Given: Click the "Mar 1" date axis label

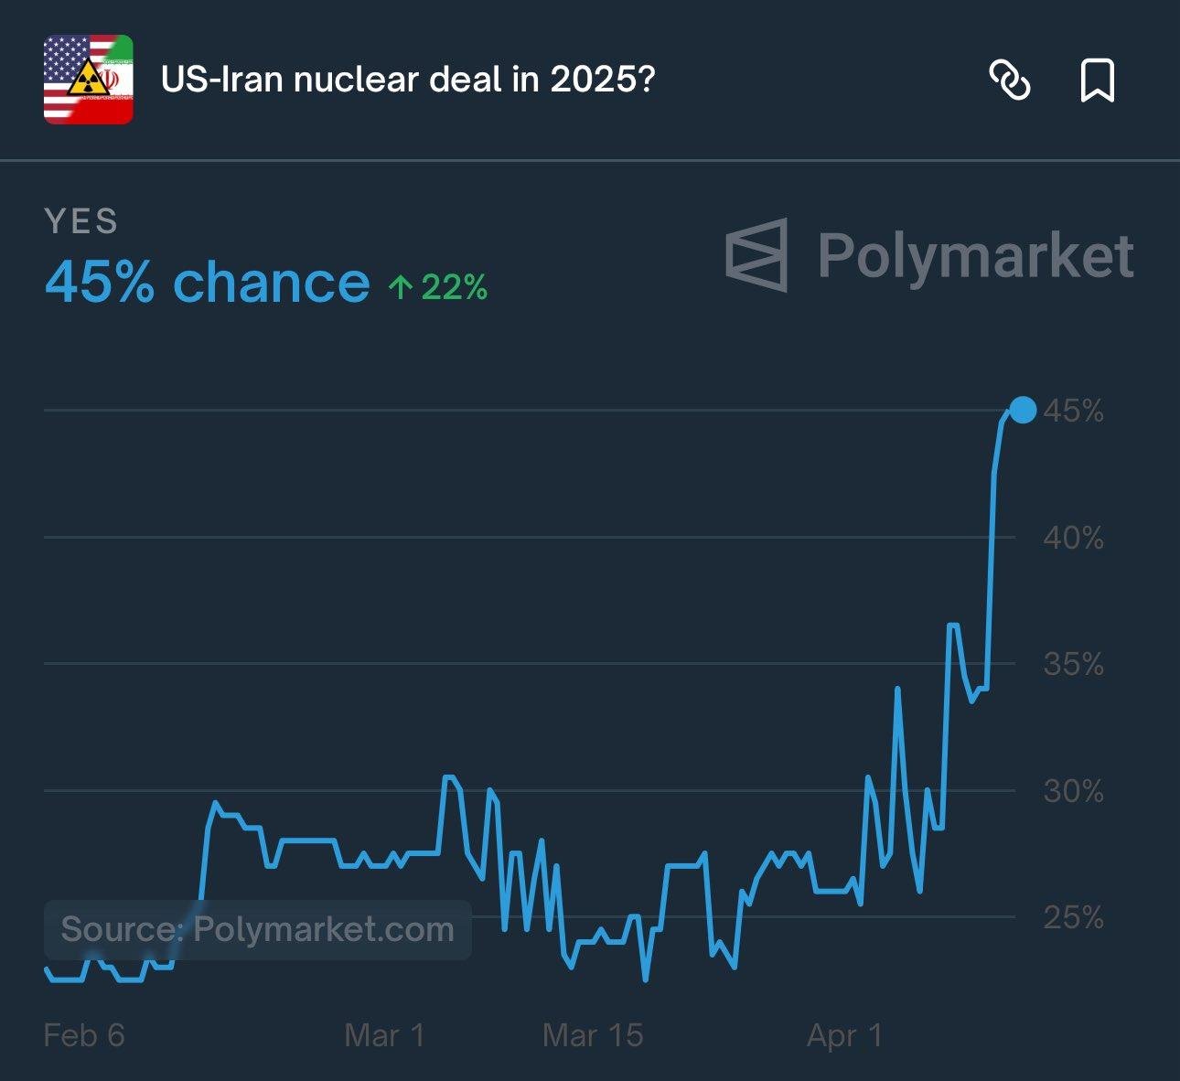Looking at the screenshot, I should tap(384, 1035).
